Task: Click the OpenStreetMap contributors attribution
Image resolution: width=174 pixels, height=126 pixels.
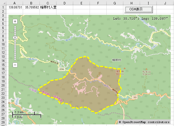Action: click(144, 122)
